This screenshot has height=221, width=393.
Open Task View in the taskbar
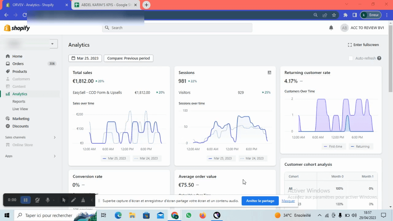coord(103,215)
